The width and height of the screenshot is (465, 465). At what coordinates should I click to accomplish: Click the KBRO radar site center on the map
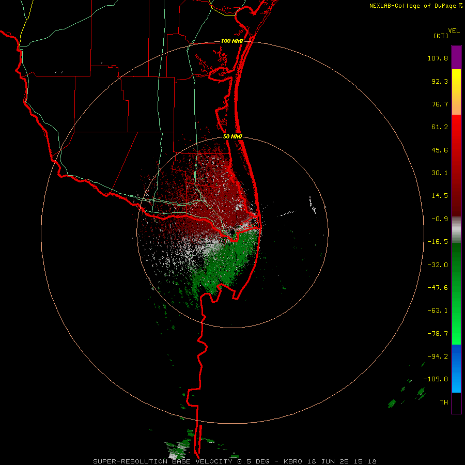pyautogui.click(x=232, y=232)
